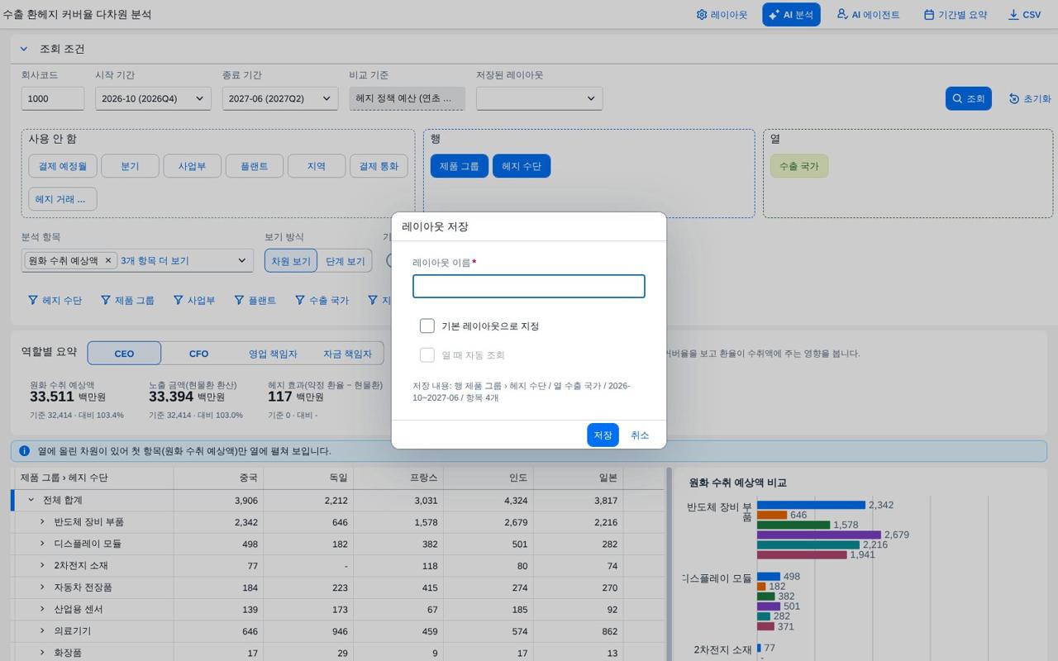
Task: Cancel the dialog with 취소
Action: click(640, 435)
